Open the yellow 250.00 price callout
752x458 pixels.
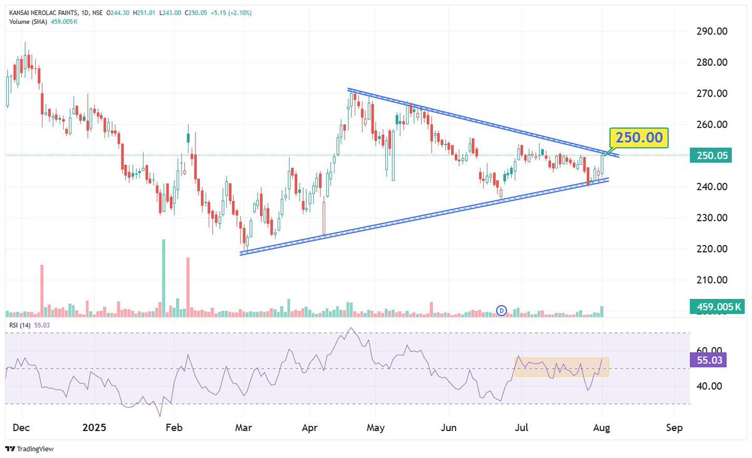click(x=638, y=138)
